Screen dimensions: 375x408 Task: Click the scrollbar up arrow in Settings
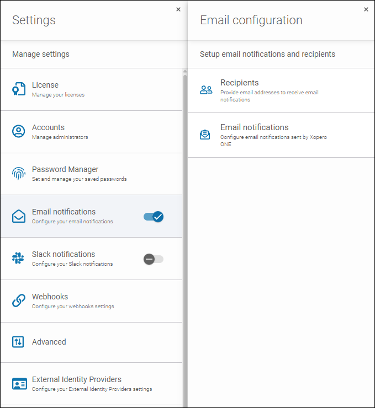click(x=185, y=71)
